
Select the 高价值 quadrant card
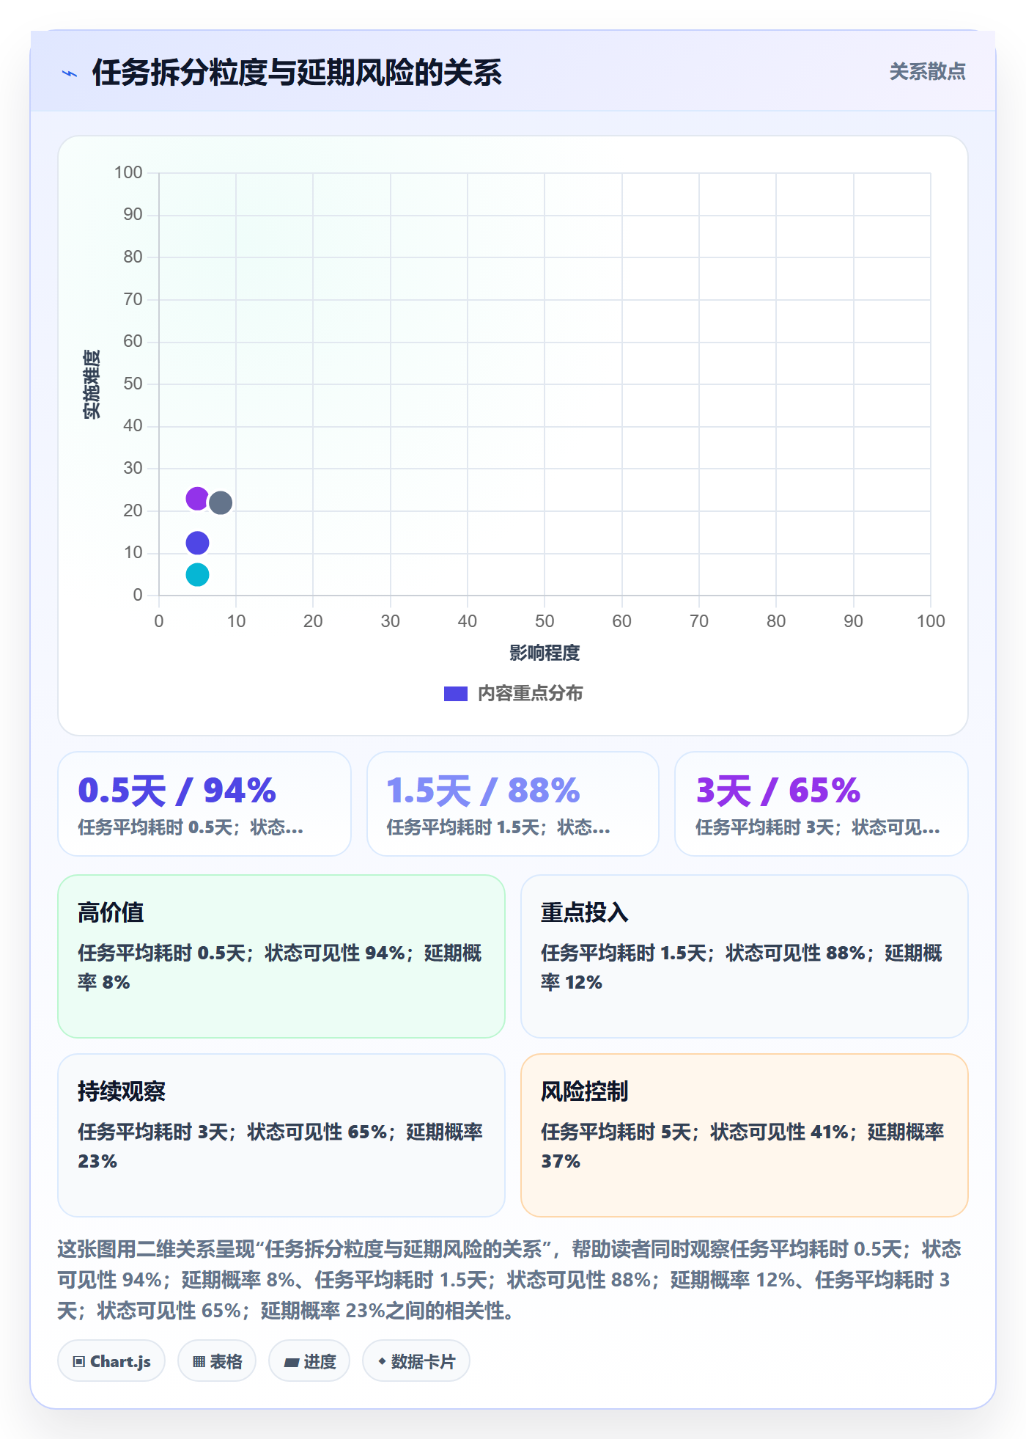click(x=281, y=956)
